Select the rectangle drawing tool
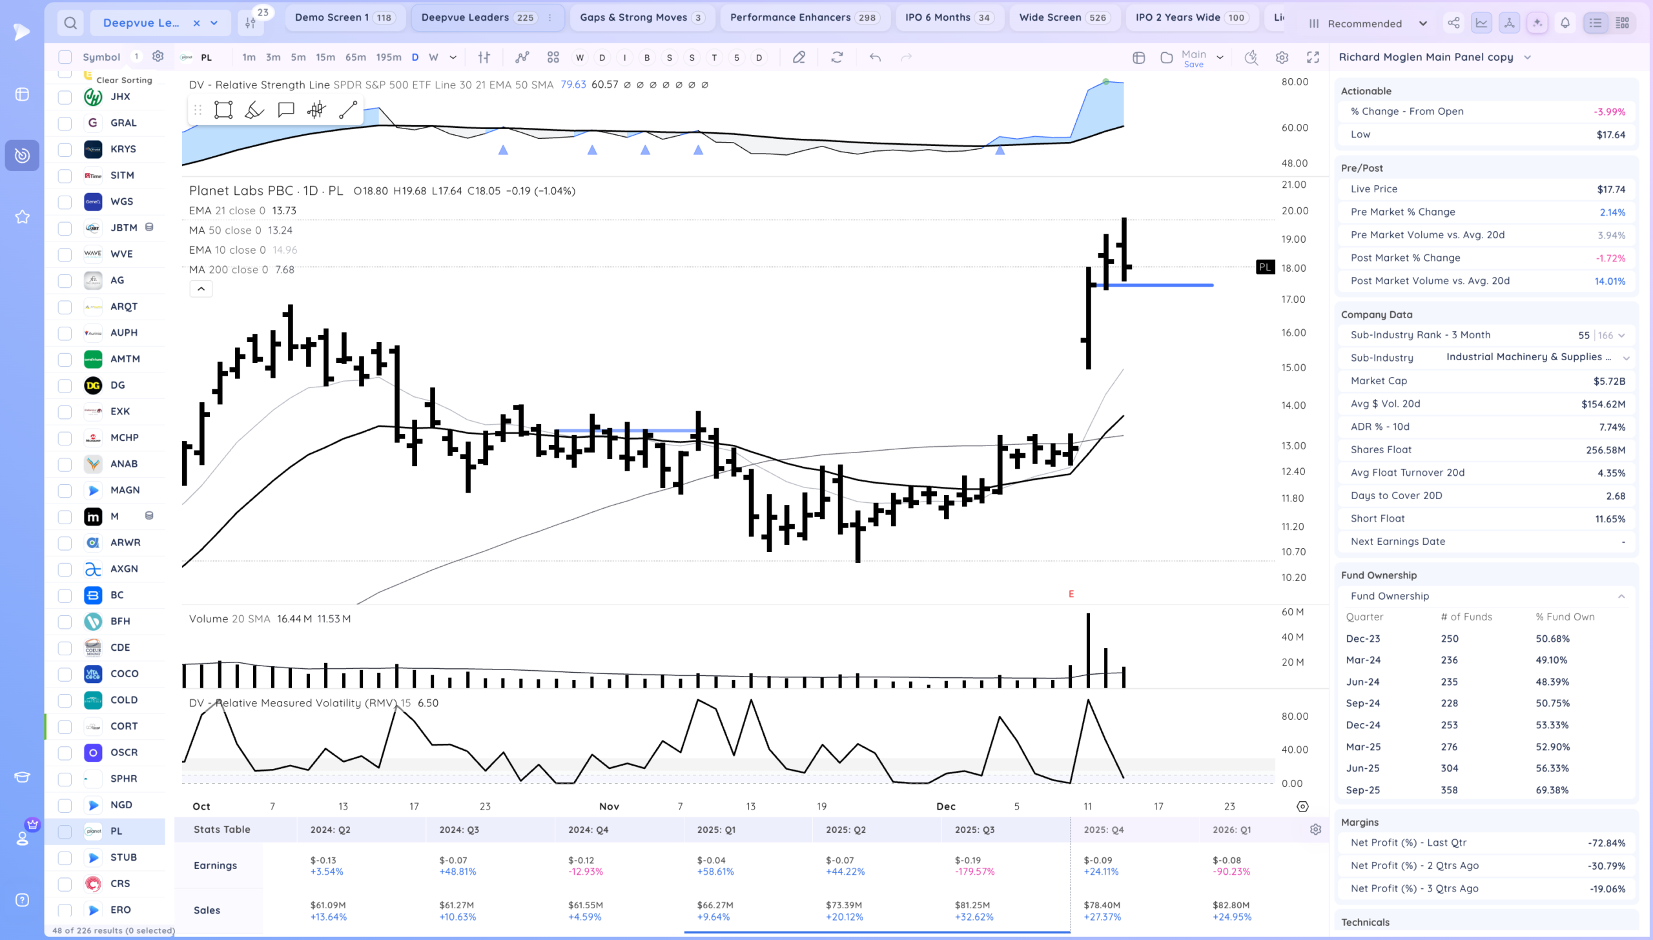Screen dimensions: 1653x940 223,110
